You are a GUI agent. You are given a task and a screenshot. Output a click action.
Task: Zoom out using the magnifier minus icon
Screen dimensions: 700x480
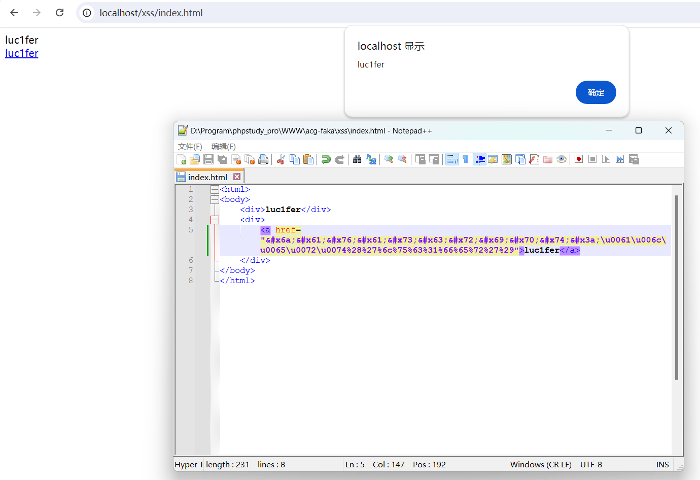point(402,159)
